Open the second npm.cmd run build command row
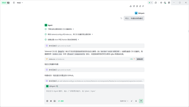The height and width of the screenshot is (107, 189). coord(94,70)
